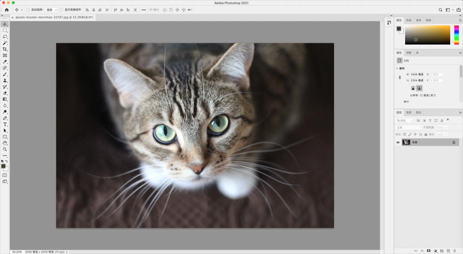Collapse the 画布 properties section
Screen dimensions: 463x254
(x=396, y=68)
